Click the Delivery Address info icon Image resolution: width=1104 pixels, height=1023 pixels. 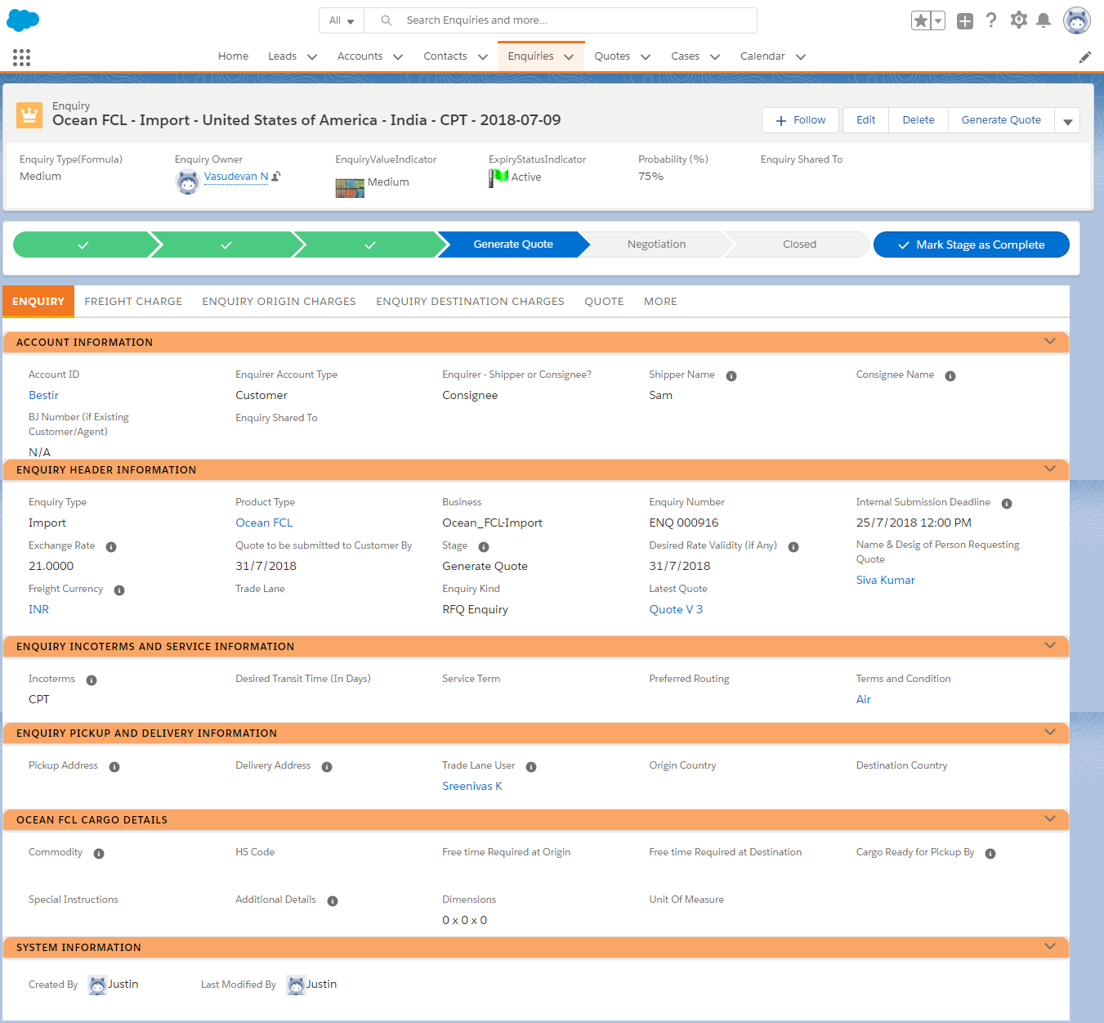327,767
